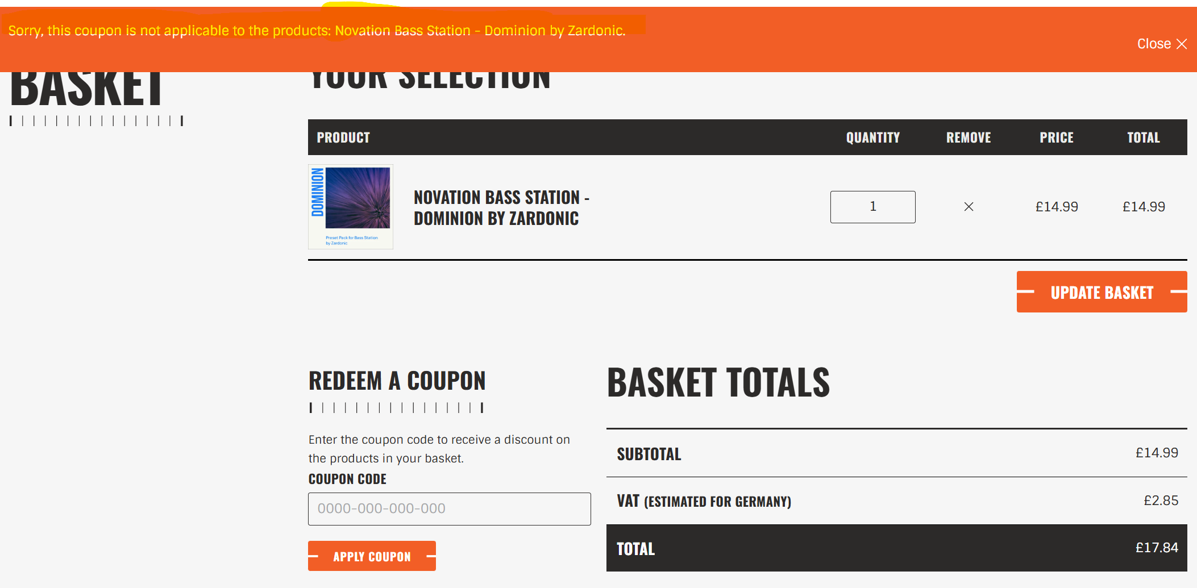Click the VAT estimated for Germany label
The height and width of the screenshot is (588, 1197).
704,501
